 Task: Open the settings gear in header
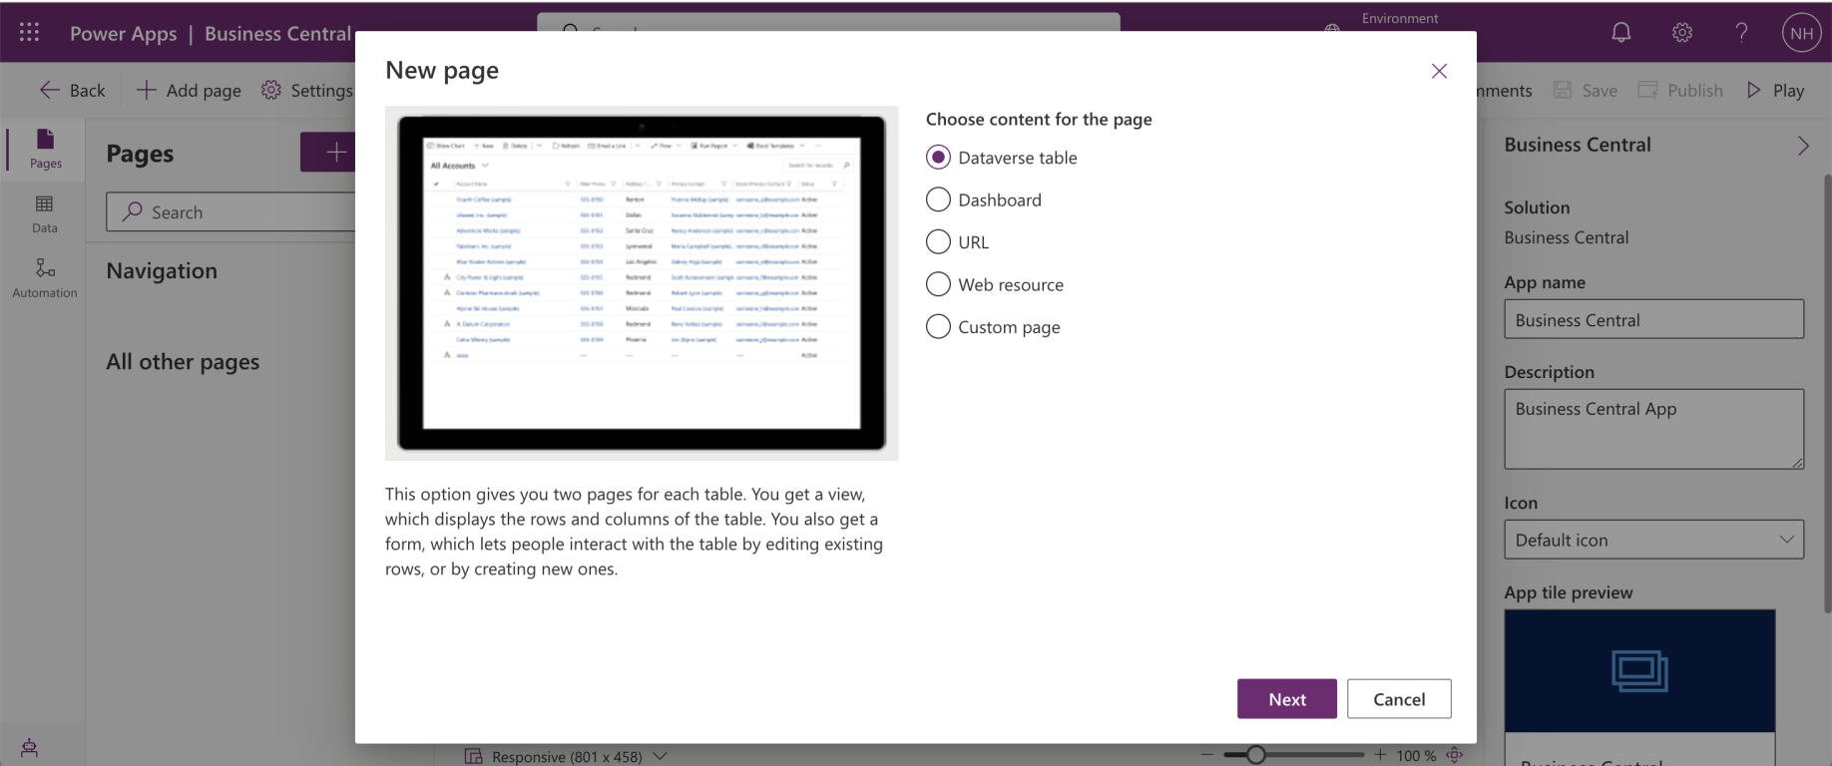(x=1682, y=33)
